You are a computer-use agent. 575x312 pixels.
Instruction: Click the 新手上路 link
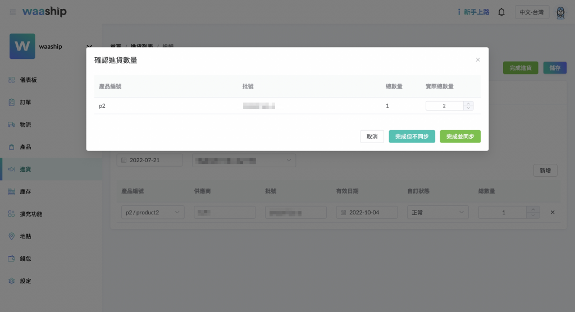tap(473, 12)
